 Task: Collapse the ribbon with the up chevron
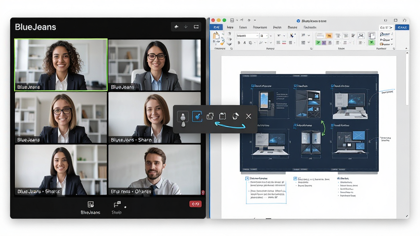pyautogui.click(x=406, y=48)
